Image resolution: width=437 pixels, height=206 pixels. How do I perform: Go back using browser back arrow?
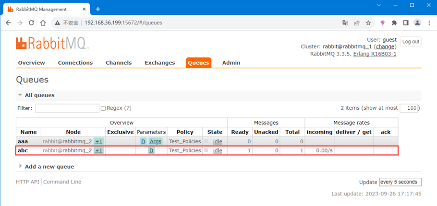point(8,23)
